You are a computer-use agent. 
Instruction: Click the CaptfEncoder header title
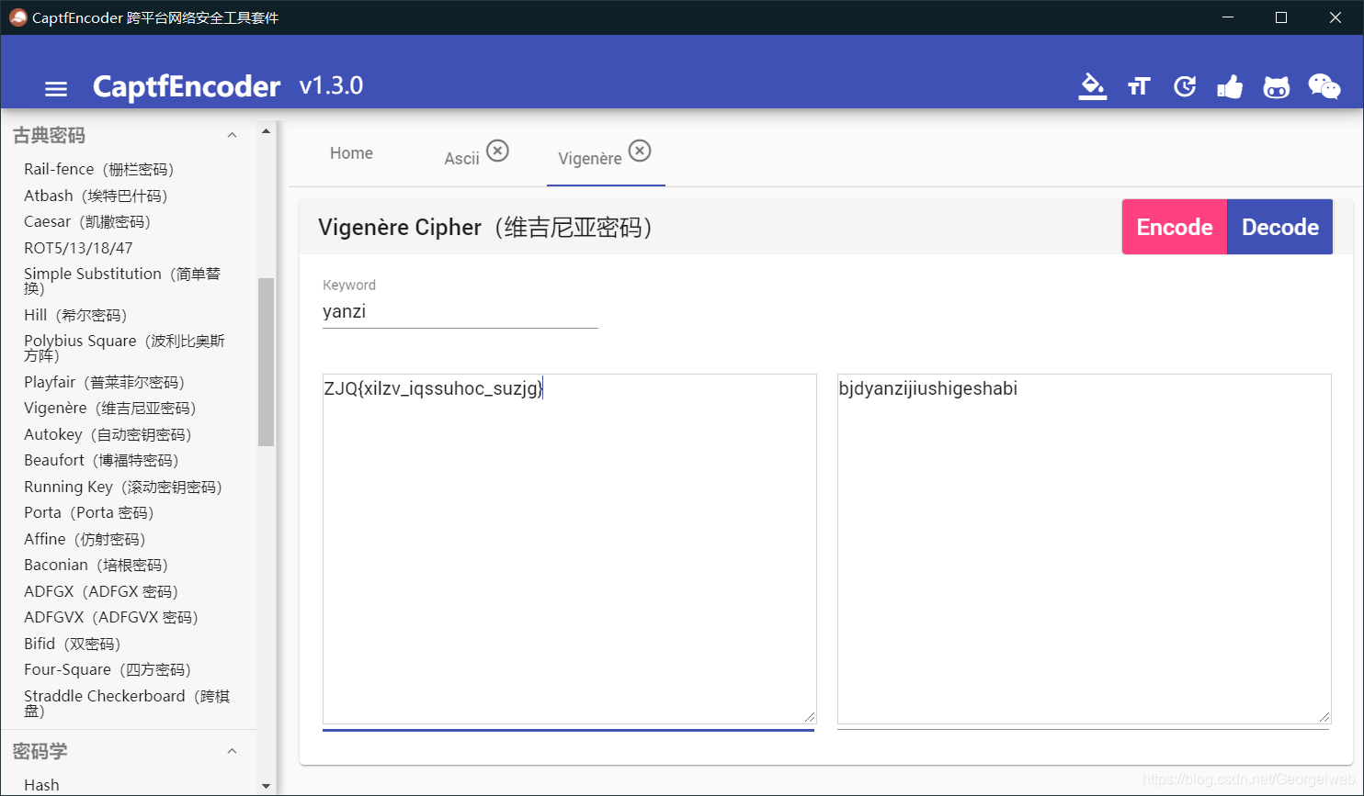(x=187, y=86)
